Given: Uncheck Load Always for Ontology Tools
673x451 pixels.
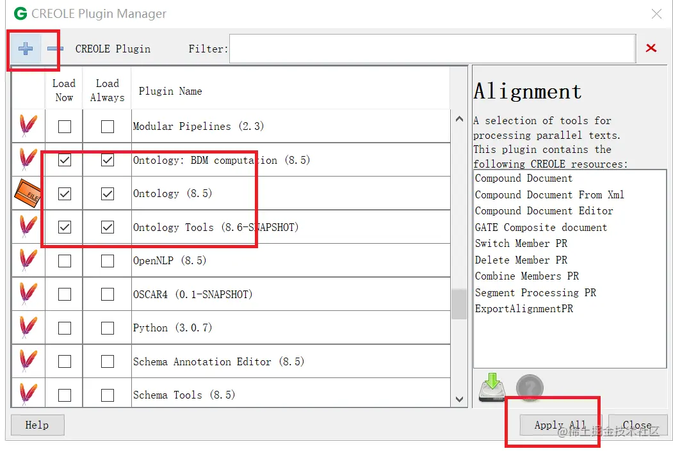Looking at the screenshot, I should point(108,227).
